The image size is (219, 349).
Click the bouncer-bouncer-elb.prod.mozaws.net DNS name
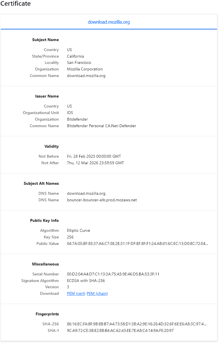pos(102,200)
